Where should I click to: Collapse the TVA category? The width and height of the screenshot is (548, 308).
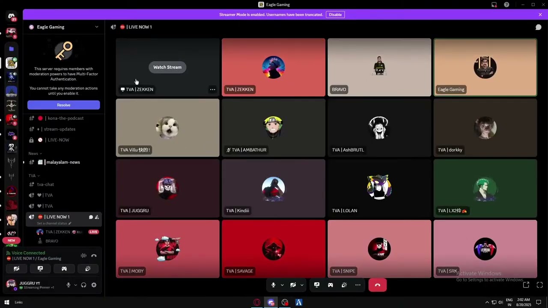tap(34, 176)
